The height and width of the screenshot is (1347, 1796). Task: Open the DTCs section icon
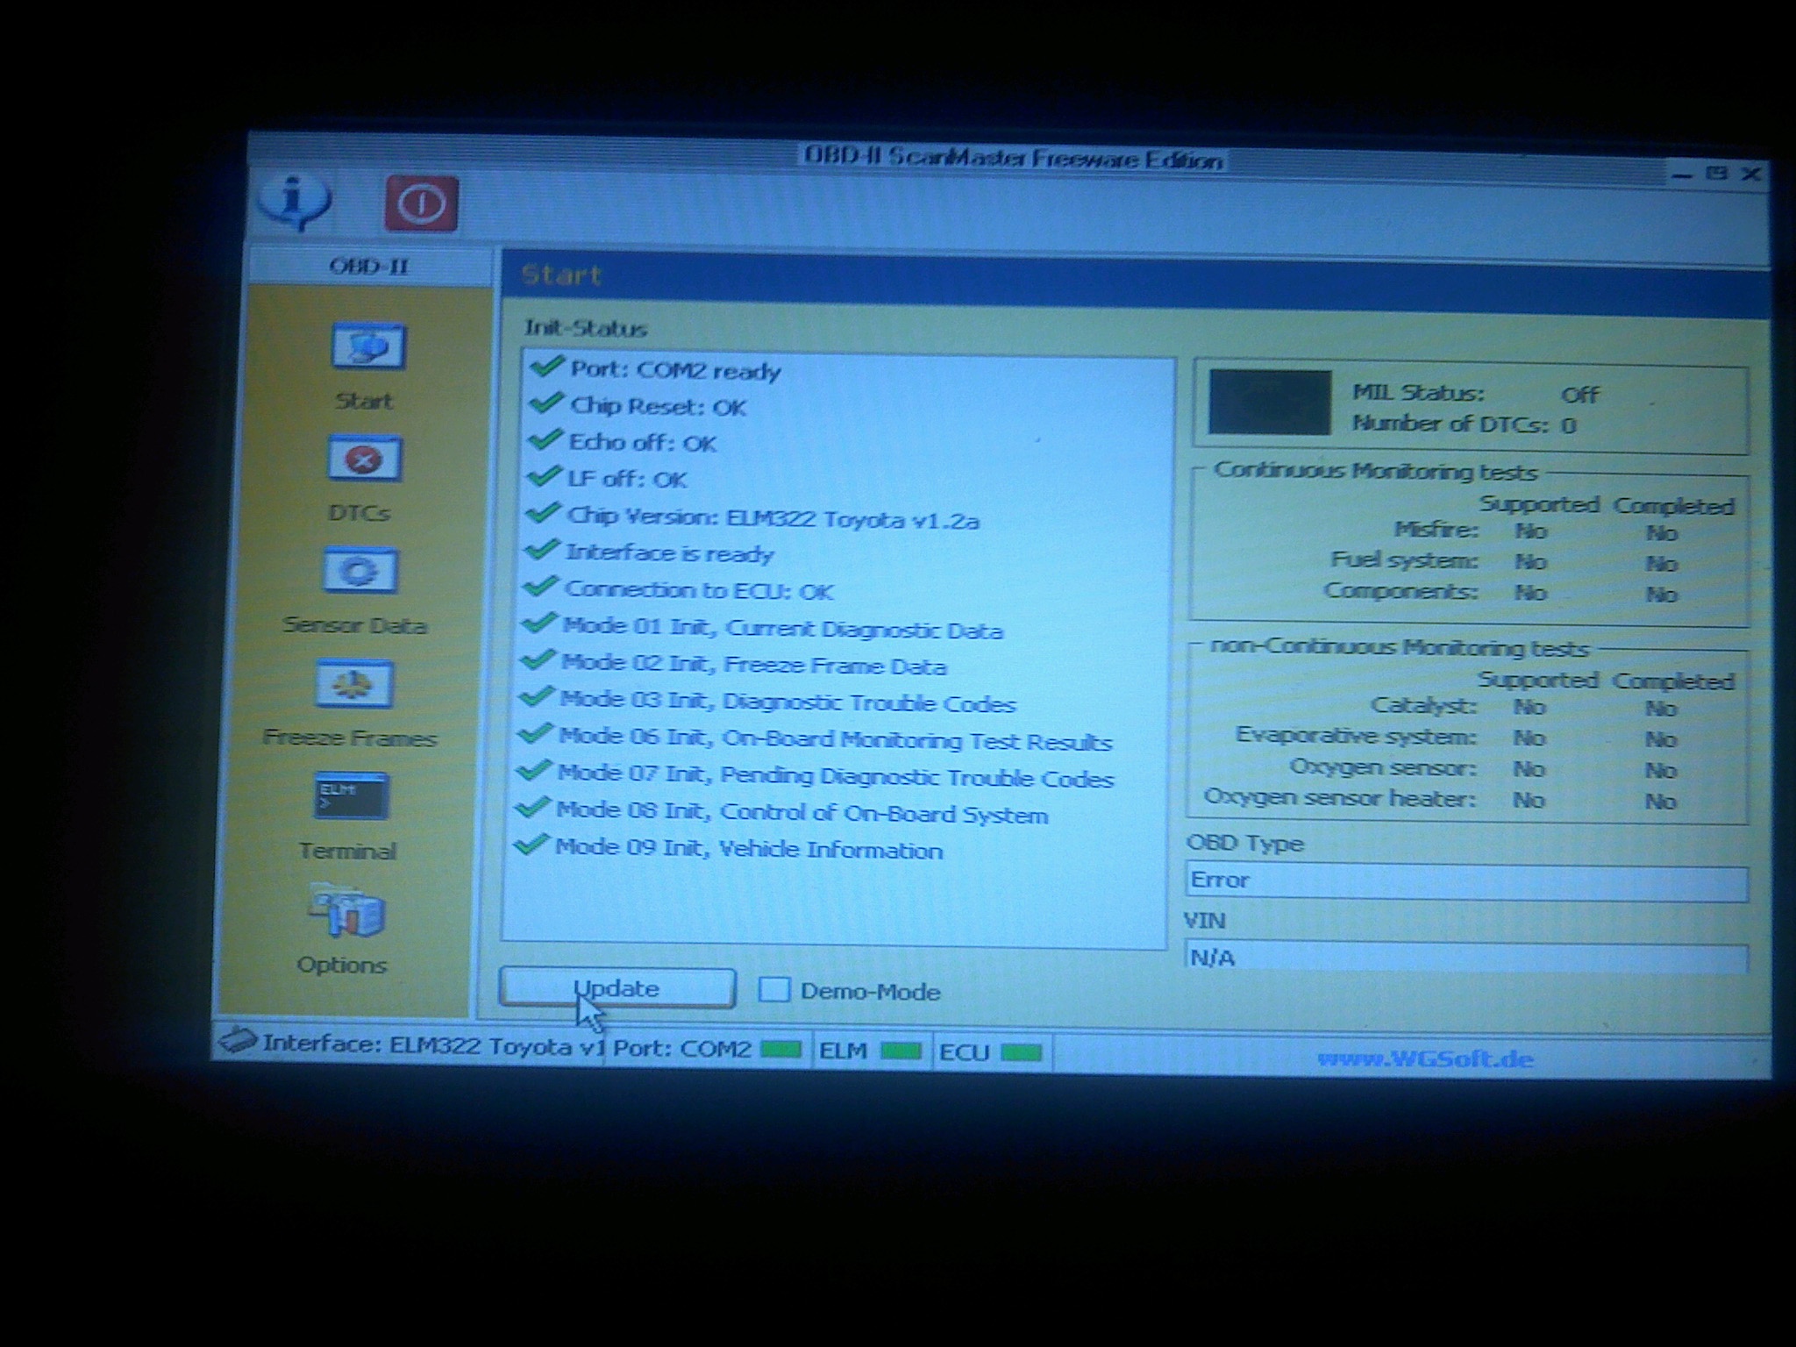[x=364, y=459]
